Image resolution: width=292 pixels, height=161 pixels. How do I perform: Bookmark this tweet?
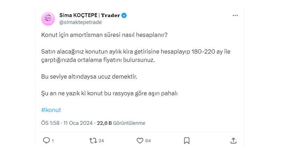[187, 140]
